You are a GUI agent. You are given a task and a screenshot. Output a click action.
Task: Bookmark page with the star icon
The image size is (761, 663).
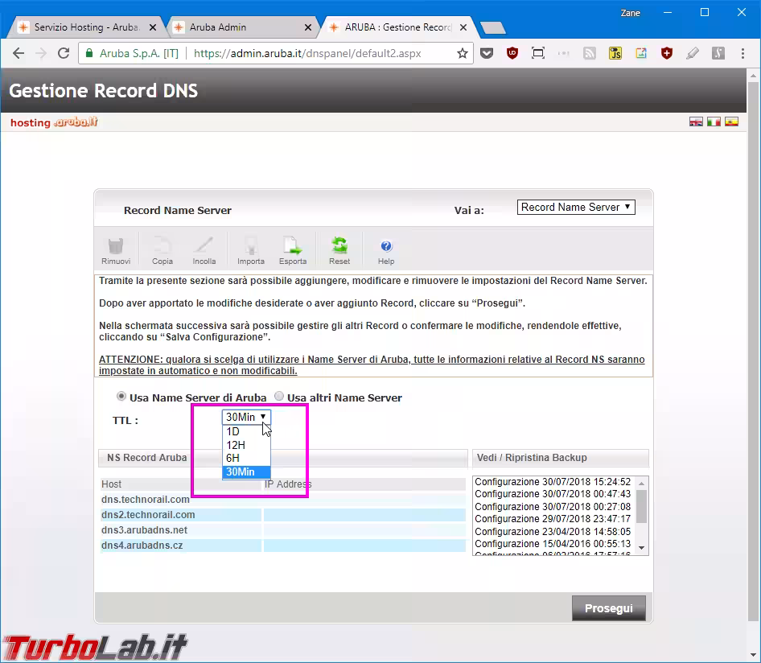463,54
